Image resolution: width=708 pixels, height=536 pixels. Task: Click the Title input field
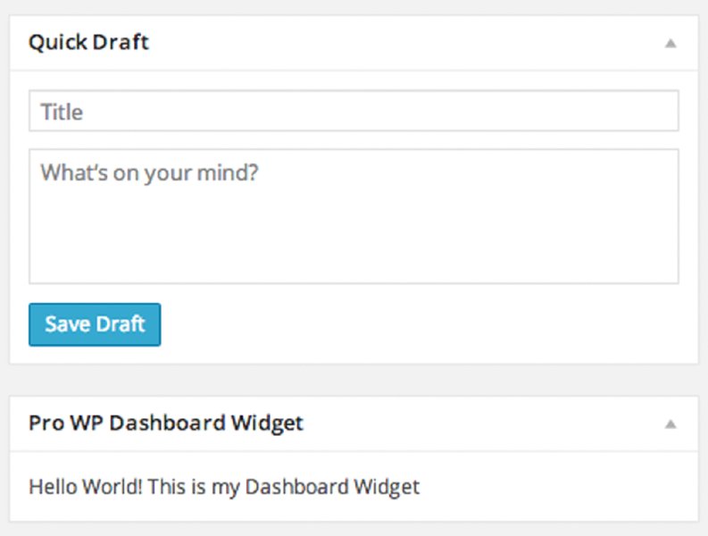(354, 112)
